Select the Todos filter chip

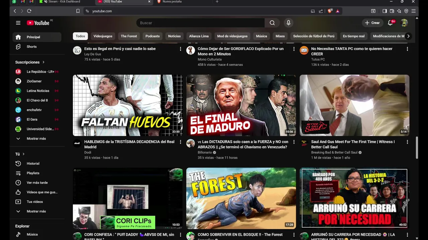(x=80, y=36)
